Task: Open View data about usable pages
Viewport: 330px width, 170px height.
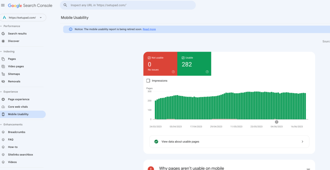Action: pos(229,141)
